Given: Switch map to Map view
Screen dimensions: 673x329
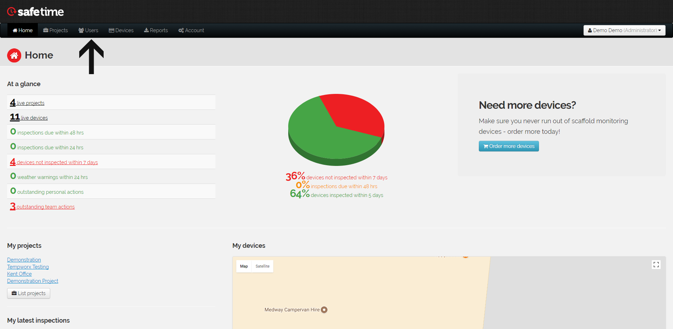Looking at the screenshot, I should coord(244,266).
